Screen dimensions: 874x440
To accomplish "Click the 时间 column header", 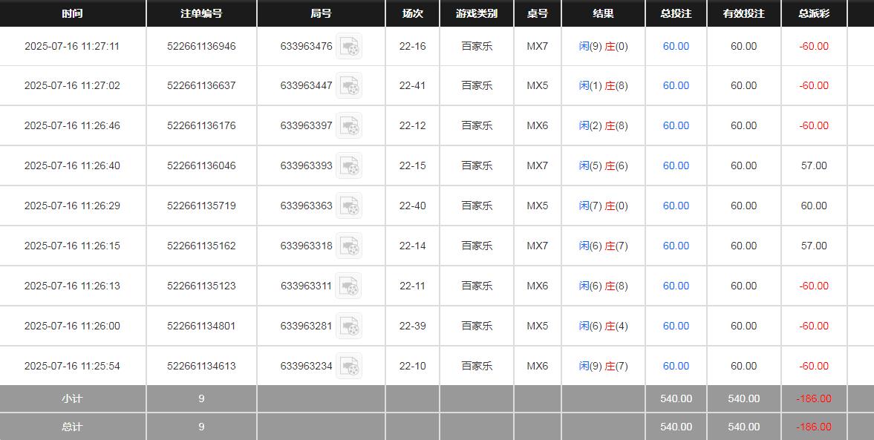I will click(72, 13).
